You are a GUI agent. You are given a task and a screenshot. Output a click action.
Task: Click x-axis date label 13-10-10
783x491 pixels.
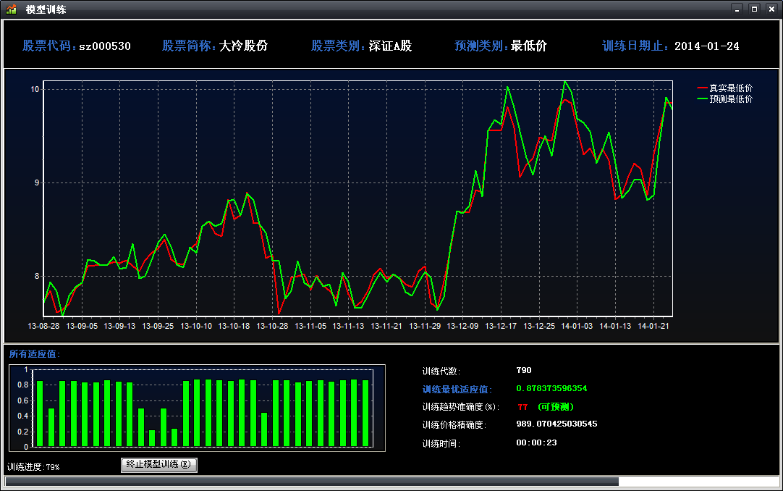[195, 326]
